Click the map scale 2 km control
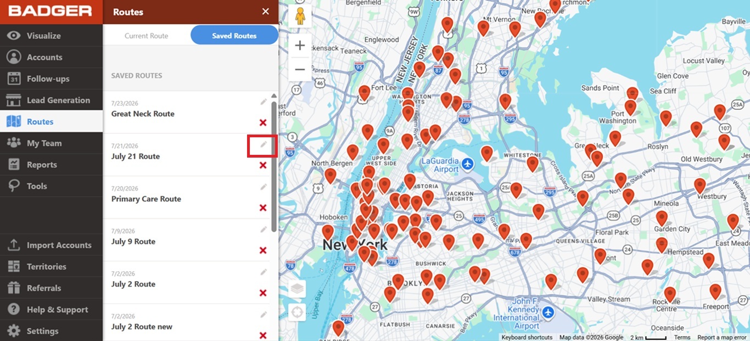The image size is (750, 341). click(x=648, y=337)
